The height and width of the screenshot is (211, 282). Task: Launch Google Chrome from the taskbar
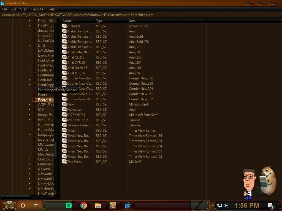pos(84,206)
